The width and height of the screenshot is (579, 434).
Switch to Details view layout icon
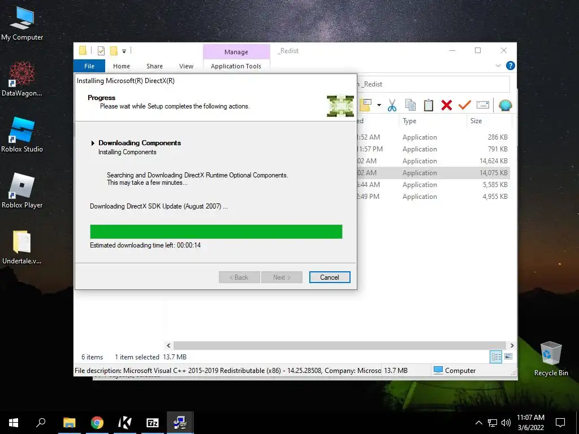point(495,357)
